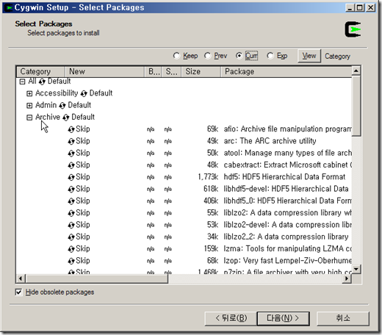The image size is (382, 335).
Task: Toggle Skip icon for lzma package
Action: [71, 249]
